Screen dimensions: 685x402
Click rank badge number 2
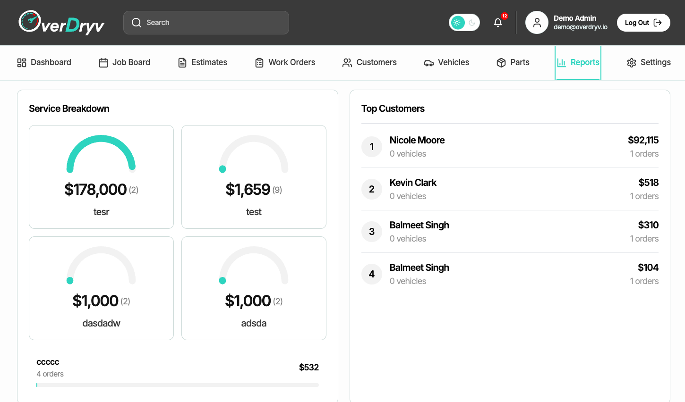(372, 189)
